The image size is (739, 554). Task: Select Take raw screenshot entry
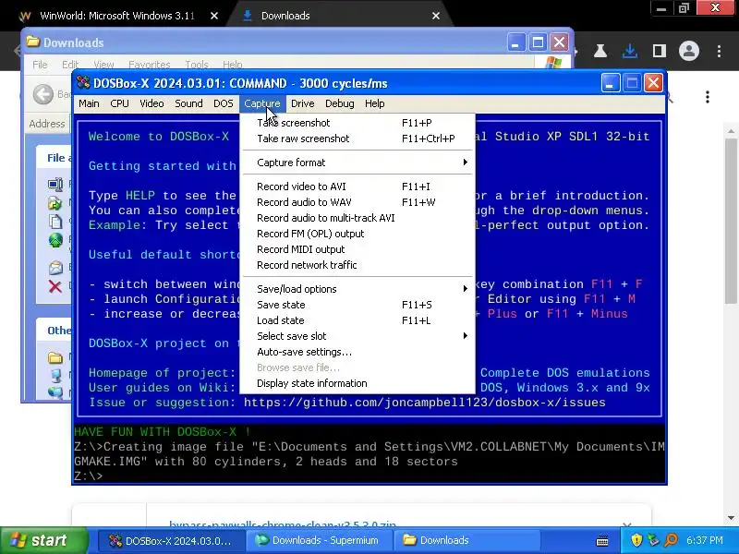357,138
